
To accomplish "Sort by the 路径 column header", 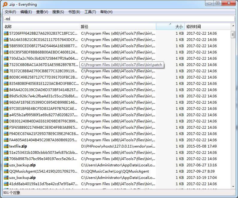I will click(x=117, y=27).
